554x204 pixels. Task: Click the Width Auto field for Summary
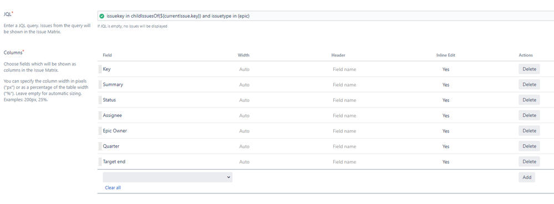[244, 85]
